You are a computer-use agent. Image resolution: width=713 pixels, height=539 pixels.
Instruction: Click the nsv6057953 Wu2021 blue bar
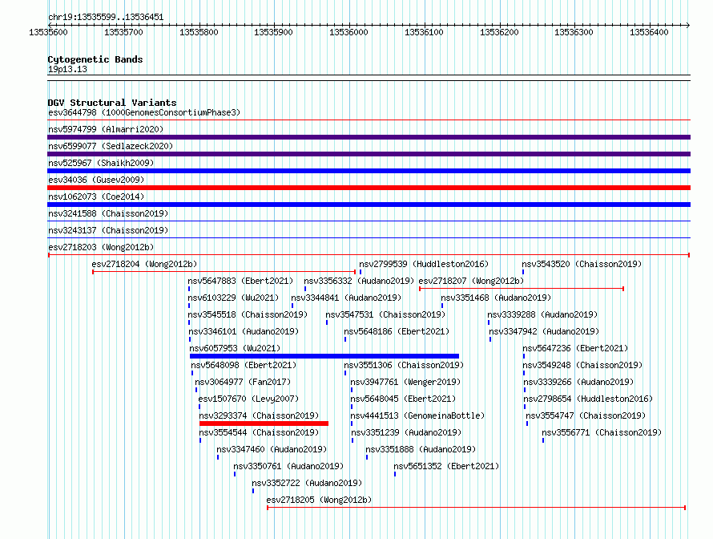[324, 356]
